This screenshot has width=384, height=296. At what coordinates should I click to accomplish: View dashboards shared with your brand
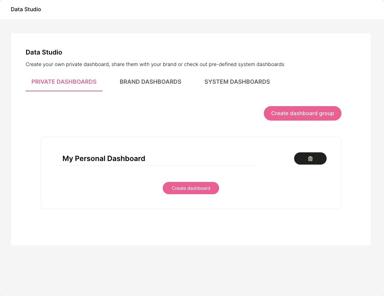[150, 82]
